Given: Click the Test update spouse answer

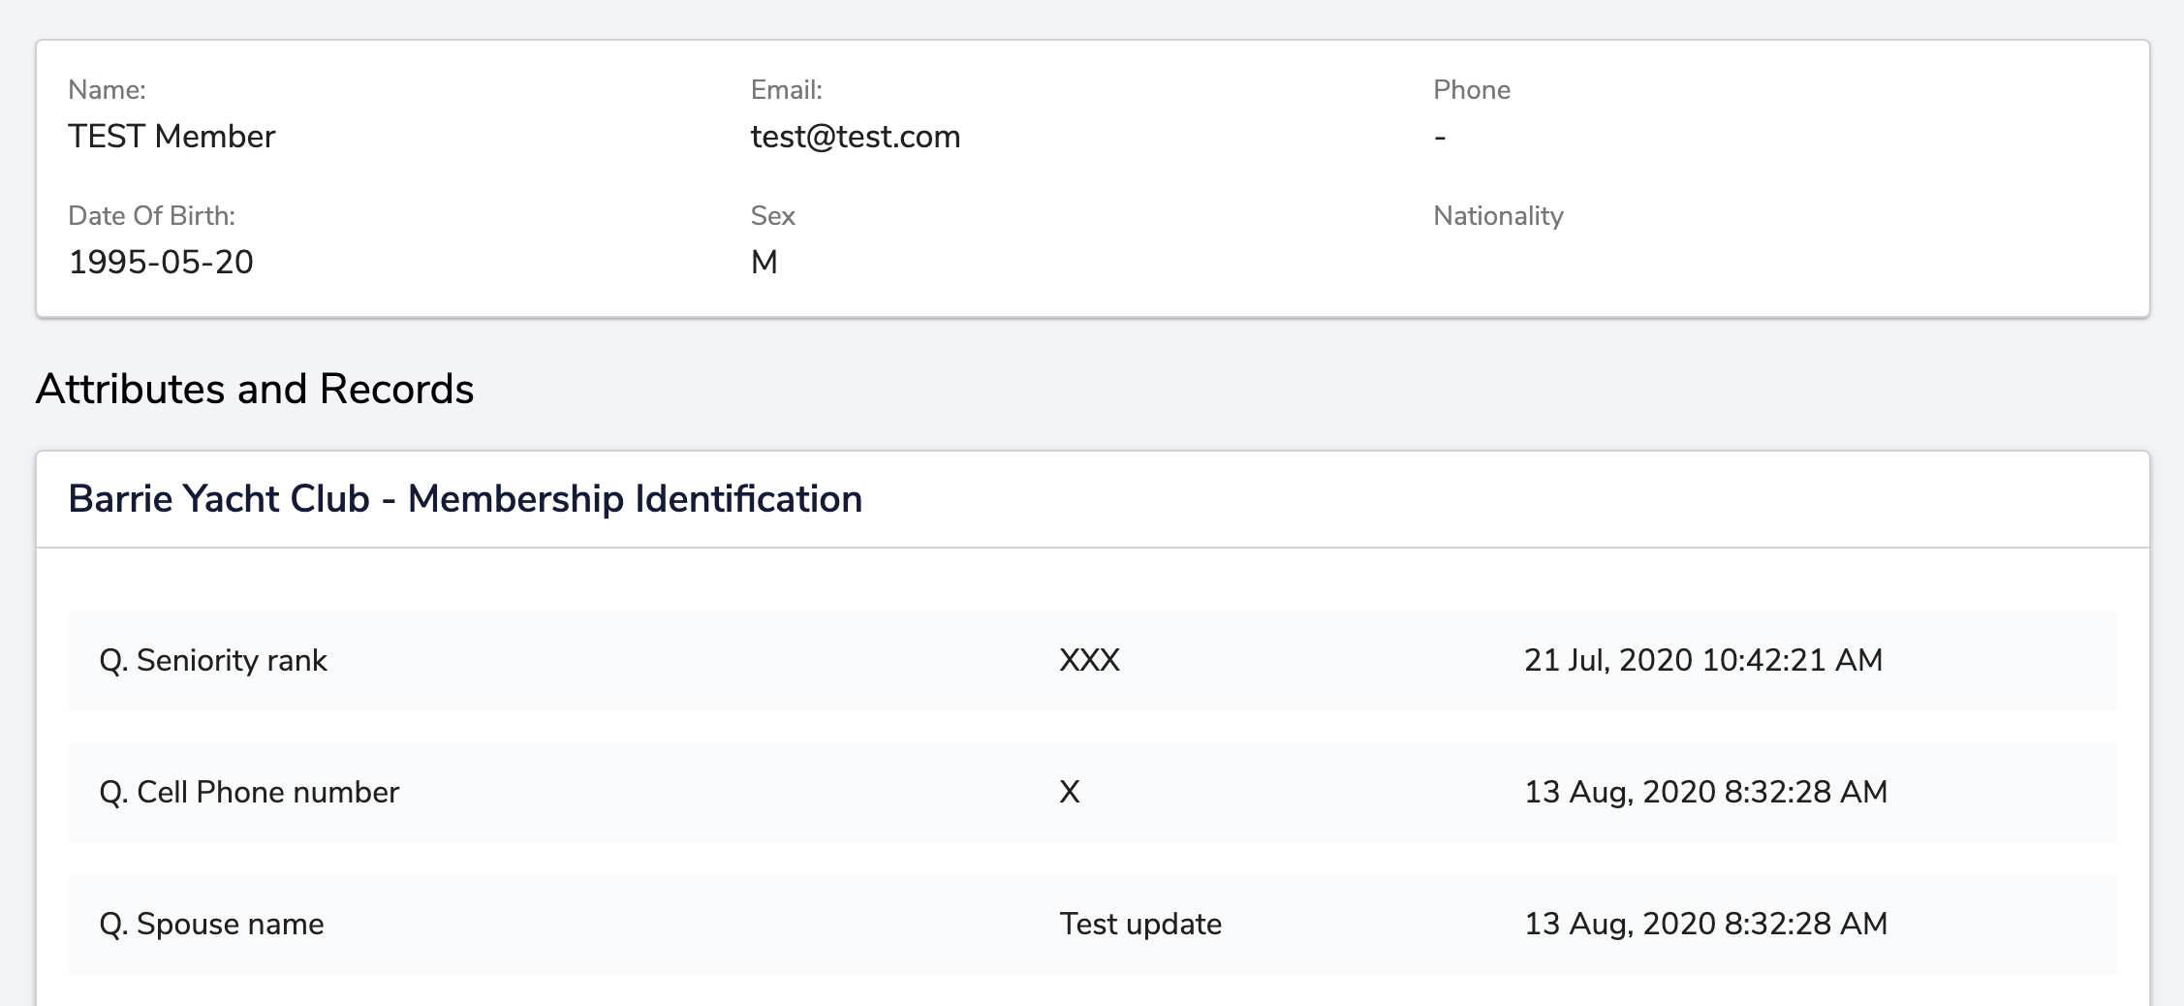Looking at the screenshot, I should pos(1139,925).
